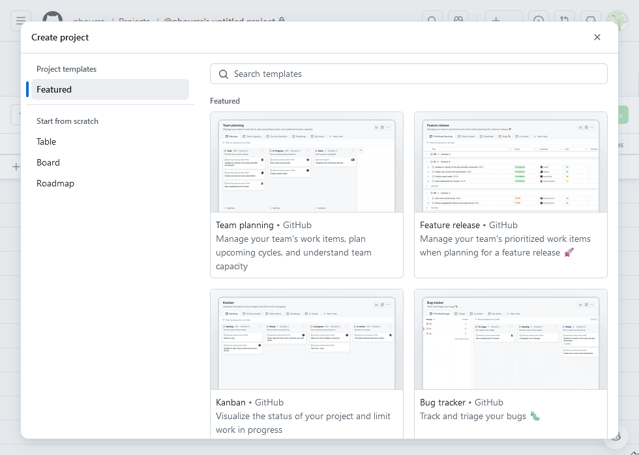Click the plus icon at left page edge
The height and width of the screenshot is (455, 639).
[x=16, y=167]
